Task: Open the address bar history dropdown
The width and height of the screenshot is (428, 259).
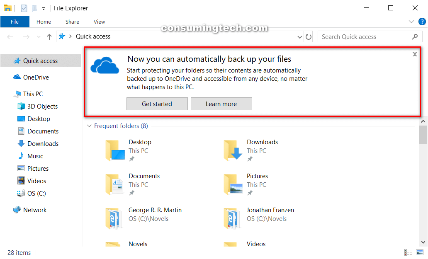Action: coord(300,36)
